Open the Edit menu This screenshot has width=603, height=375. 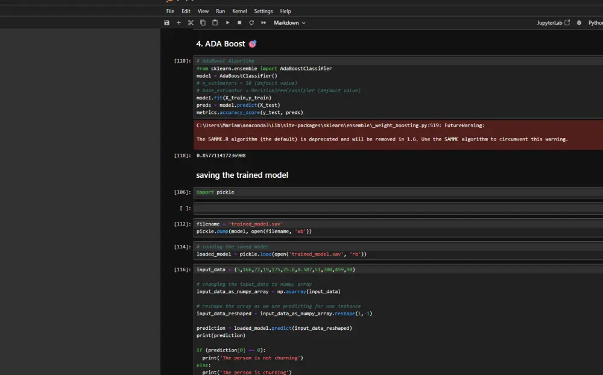[186, 11]
